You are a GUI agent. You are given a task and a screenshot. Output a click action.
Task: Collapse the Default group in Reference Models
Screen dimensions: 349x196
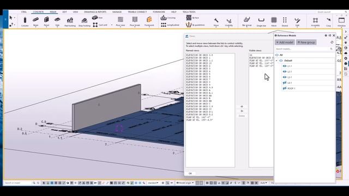coord(276,60)
